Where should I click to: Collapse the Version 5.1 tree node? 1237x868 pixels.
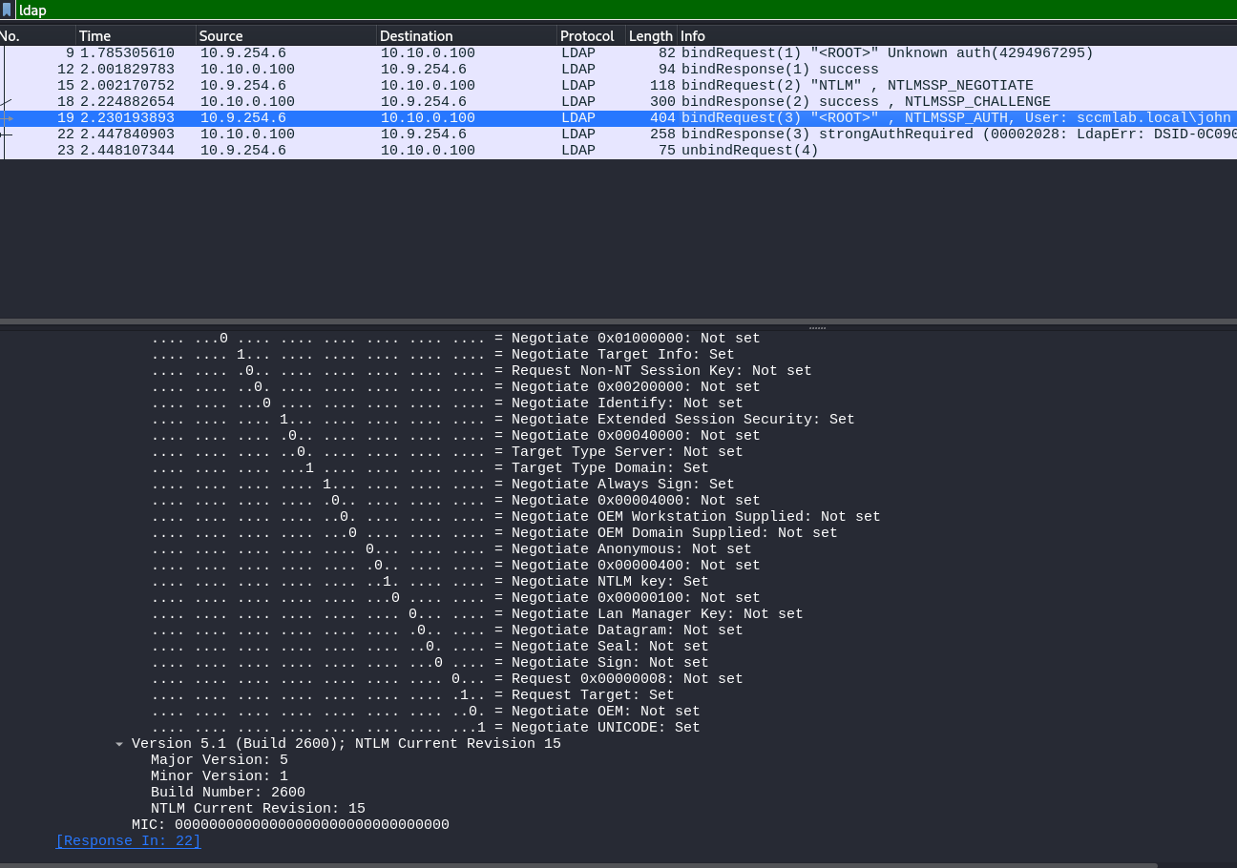coord(119,744)
